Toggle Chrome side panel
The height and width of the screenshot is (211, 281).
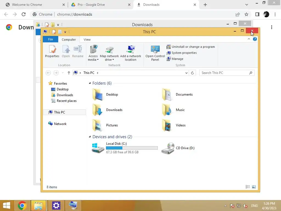coord(257,14)
